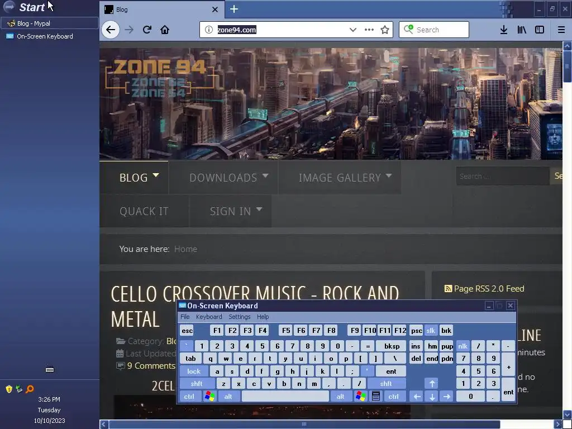Close the Blog tab
This screenshot has width=572, height=429.
click(215, 9)
